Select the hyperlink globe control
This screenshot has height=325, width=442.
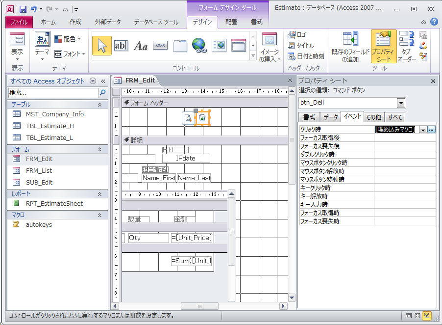[199, 46]
